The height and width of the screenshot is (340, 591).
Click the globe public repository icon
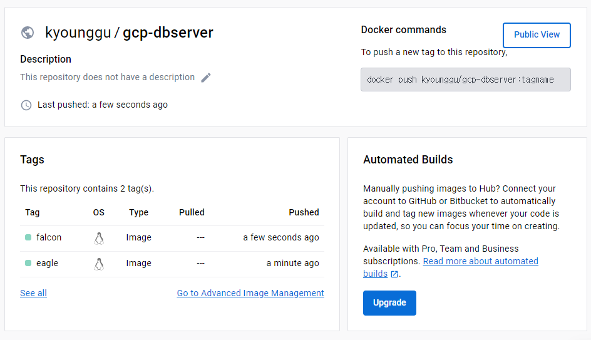point(28,33)
